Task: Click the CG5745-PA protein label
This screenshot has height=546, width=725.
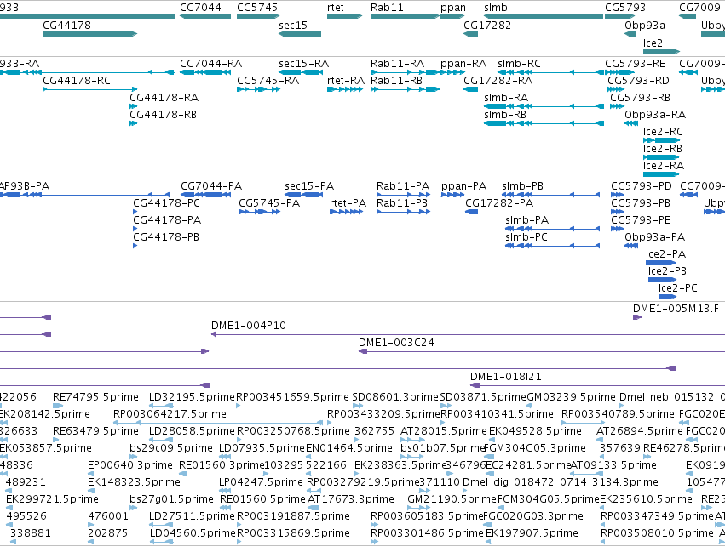Action: click(269, 203)
